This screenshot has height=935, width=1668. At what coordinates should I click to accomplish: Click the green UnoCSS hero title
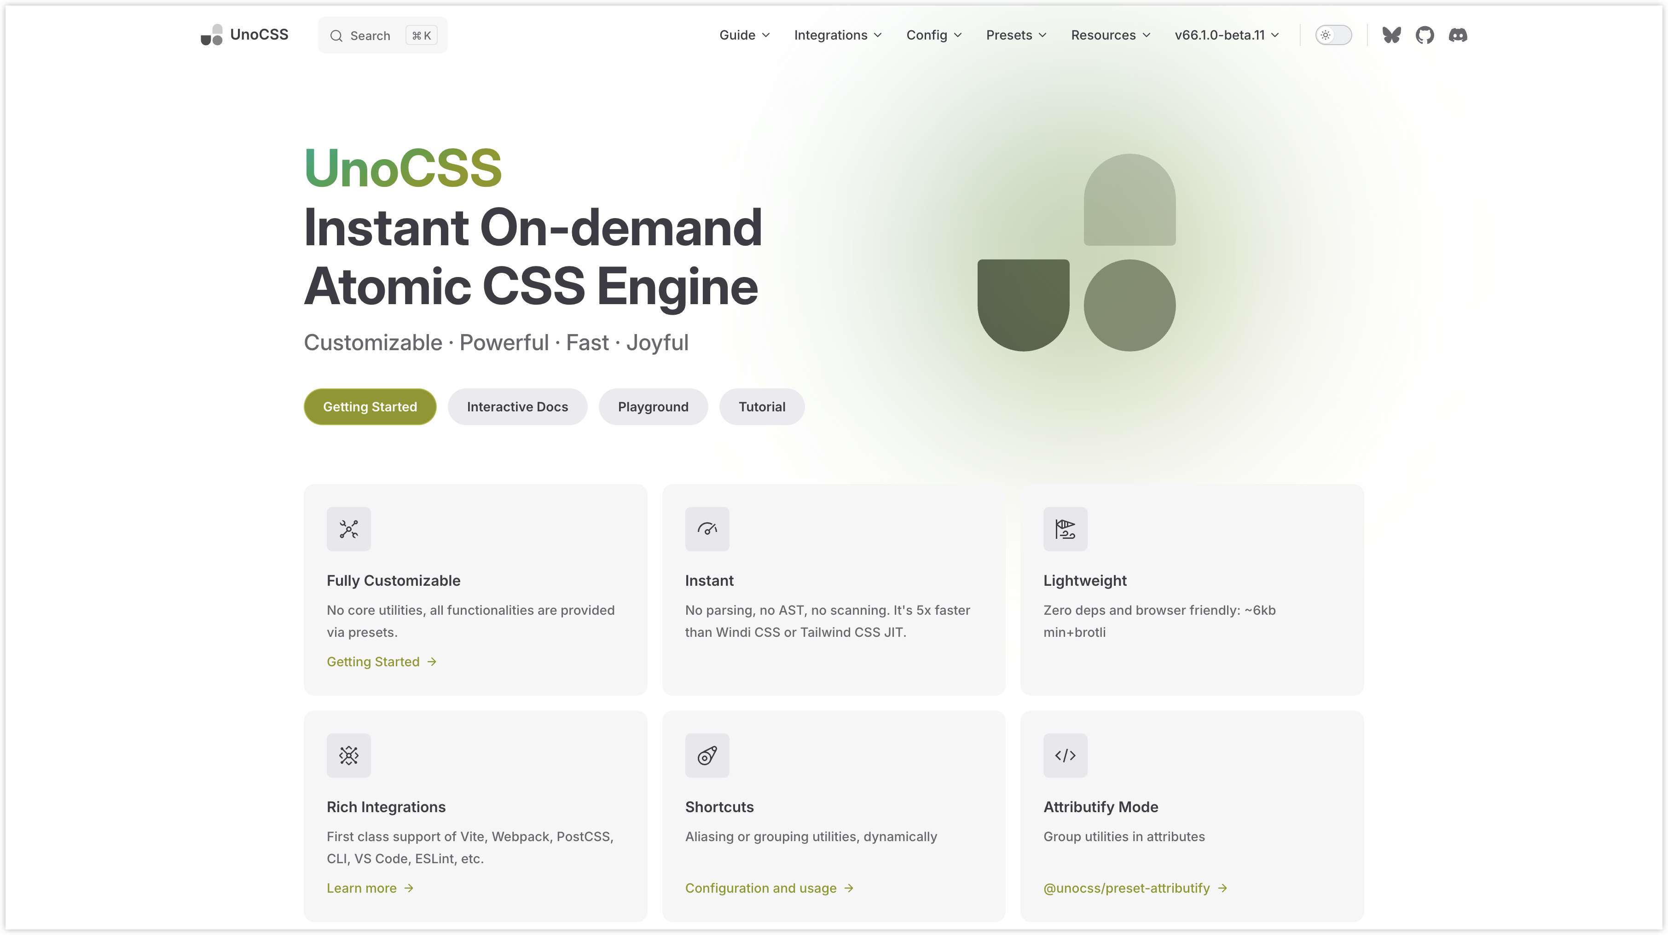pos(403,167)
